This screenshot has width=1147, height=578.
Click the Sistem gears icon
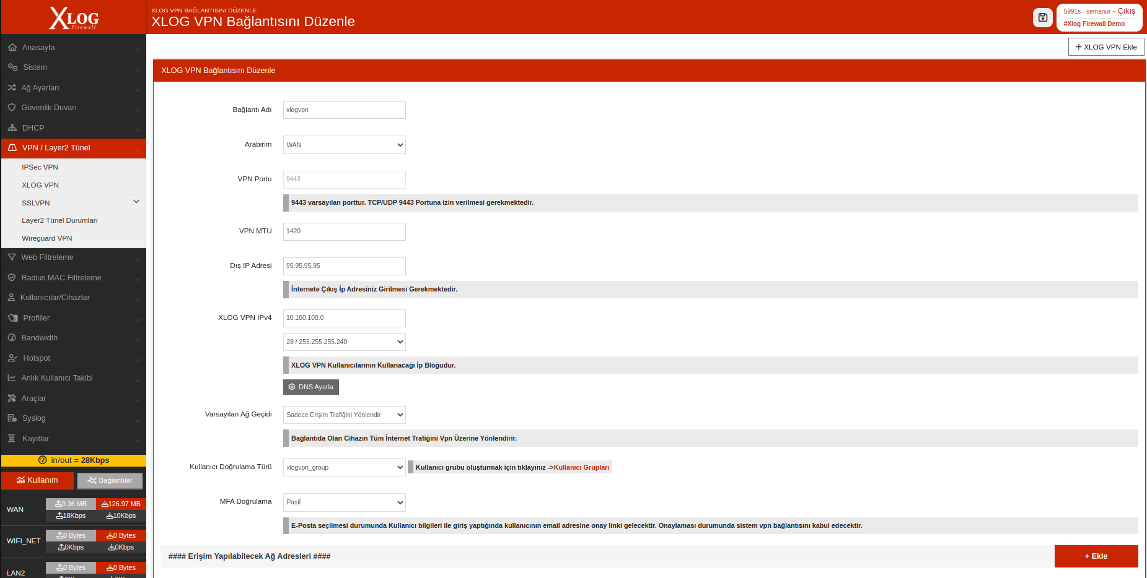click(x=12, y=67)
